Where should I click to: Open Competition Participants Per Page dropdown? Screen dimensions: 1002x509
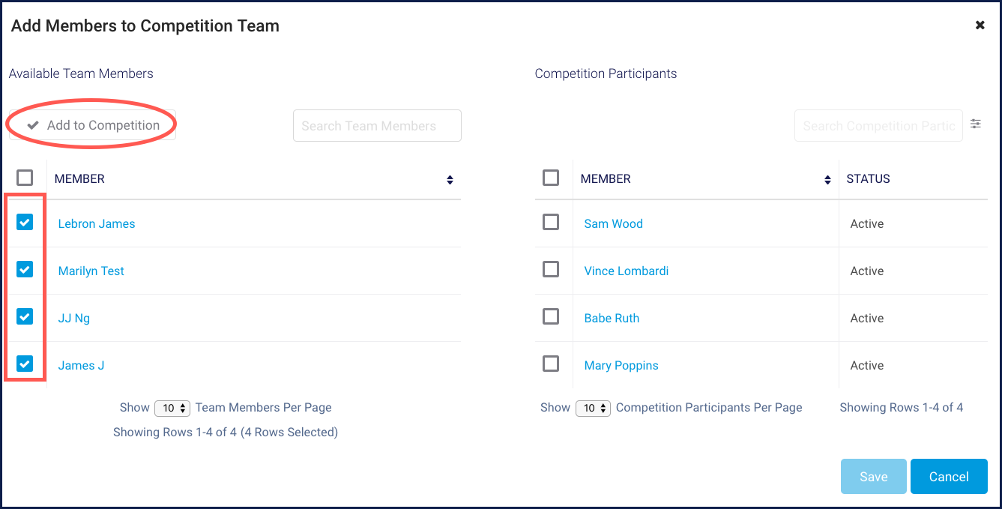coord(593,409)
